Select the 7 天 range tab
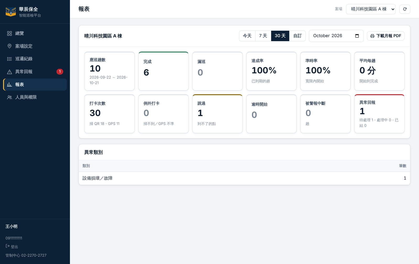 click(263, 36)
